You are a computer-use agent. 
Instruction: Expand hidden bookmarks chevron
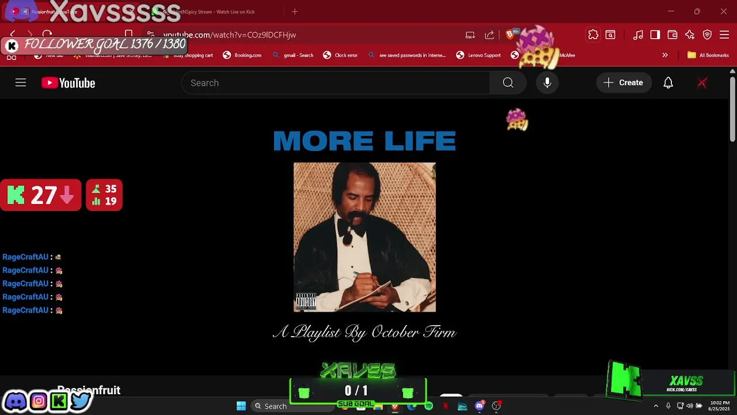[665, 55]
